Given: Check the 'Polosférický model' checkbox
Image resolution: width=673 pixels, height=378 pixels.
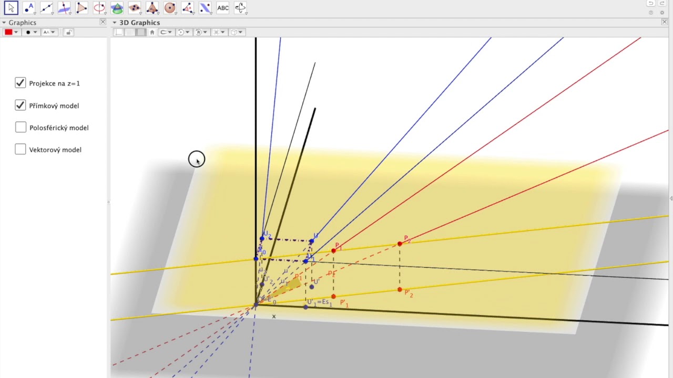Looking at the screenshot, I should click(21, 127).
